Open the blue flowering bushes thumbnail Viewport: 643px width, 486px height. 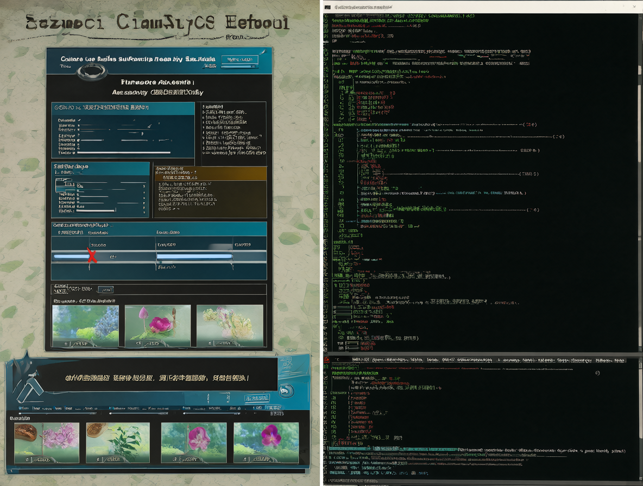point(86,327)
